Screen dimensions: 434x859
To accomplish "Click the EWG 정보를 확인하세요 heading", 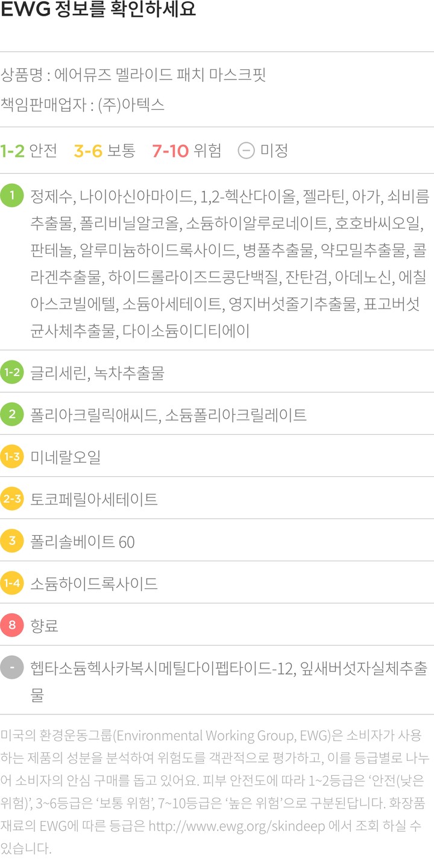I will click(x=98, y=11).
